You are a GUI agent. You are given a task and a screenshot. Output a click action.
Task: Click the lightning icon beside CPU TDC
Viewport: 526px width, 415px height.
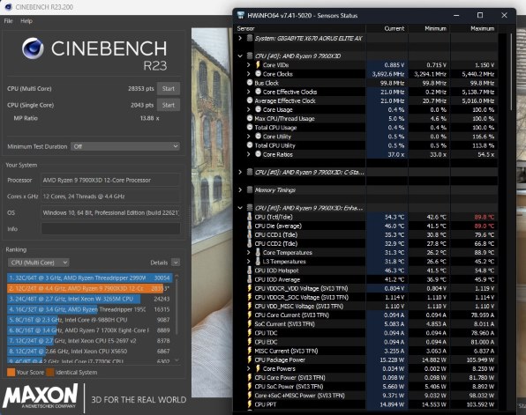coord(250,333)
